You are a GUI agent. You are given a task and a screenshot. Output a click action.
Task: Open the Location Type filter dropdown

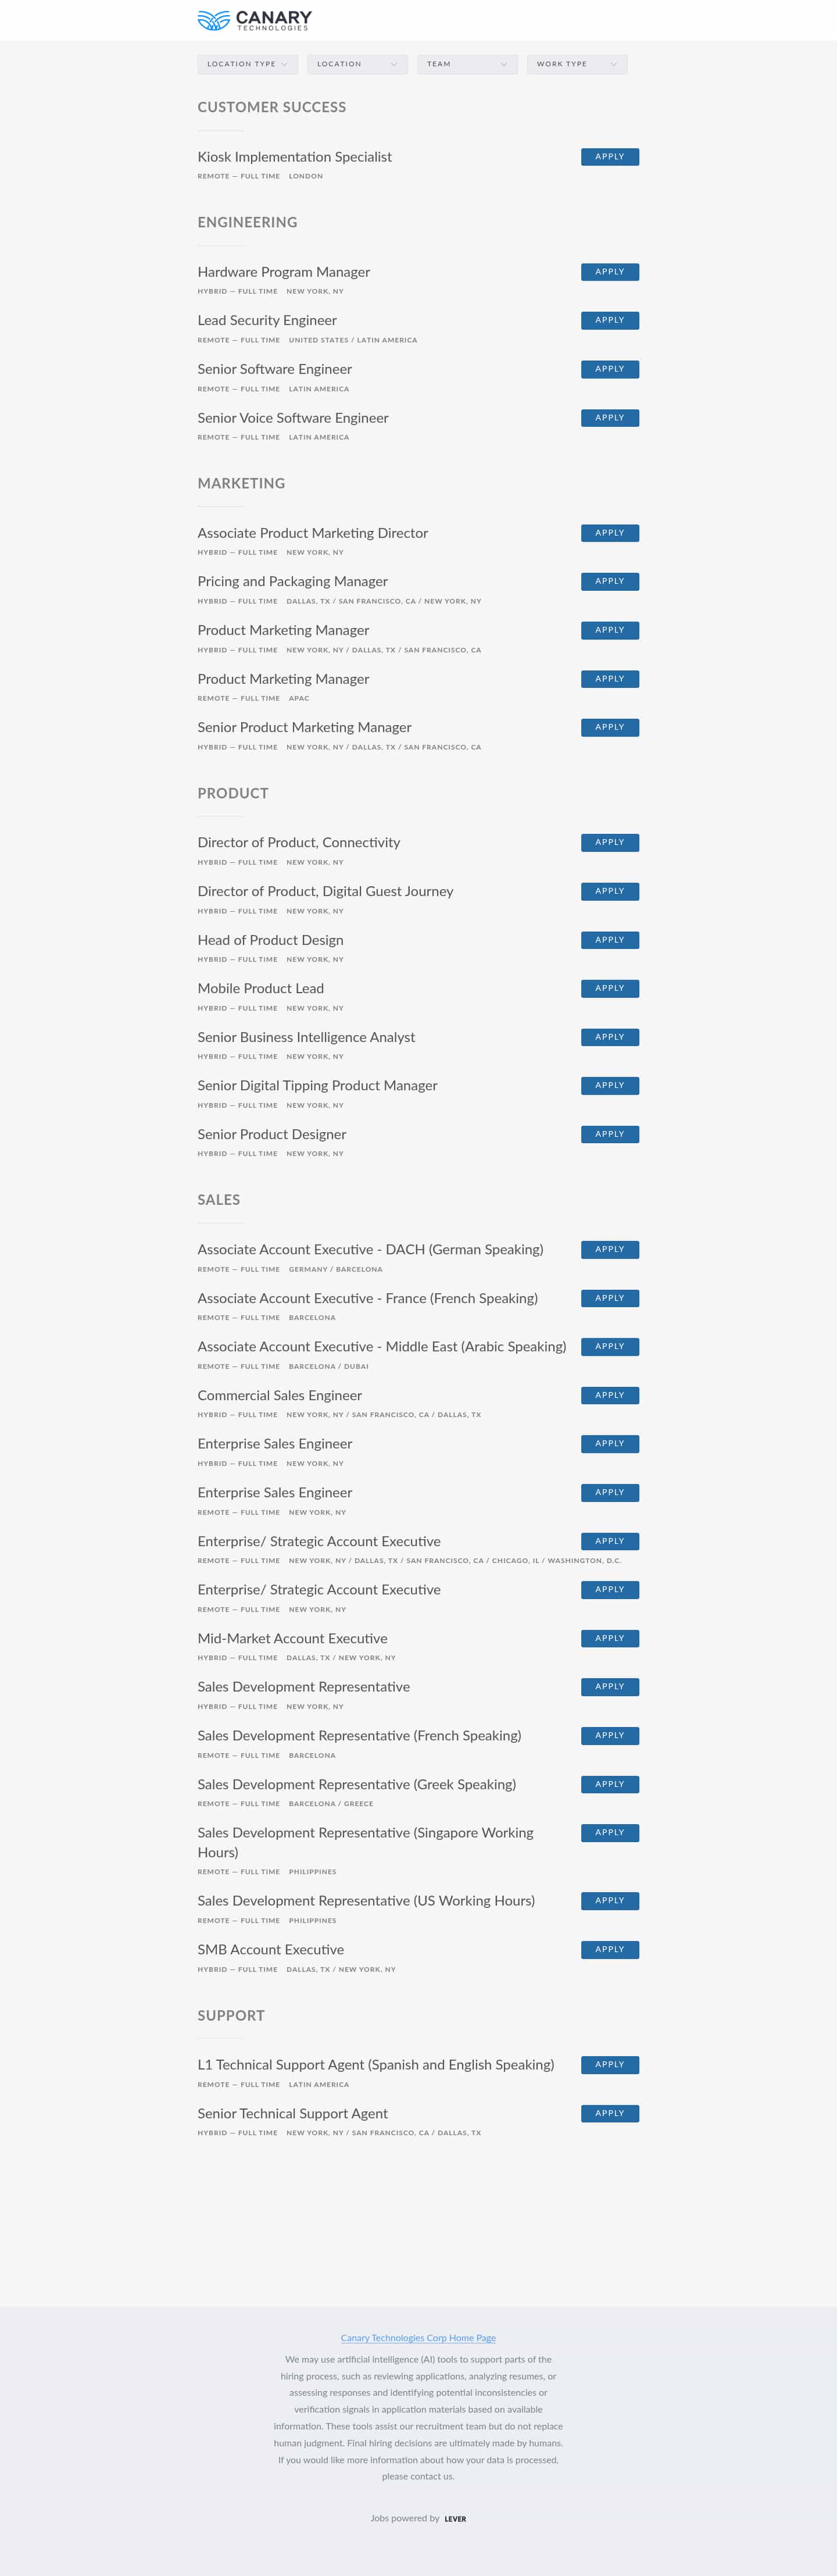click(x=247, y=64)
